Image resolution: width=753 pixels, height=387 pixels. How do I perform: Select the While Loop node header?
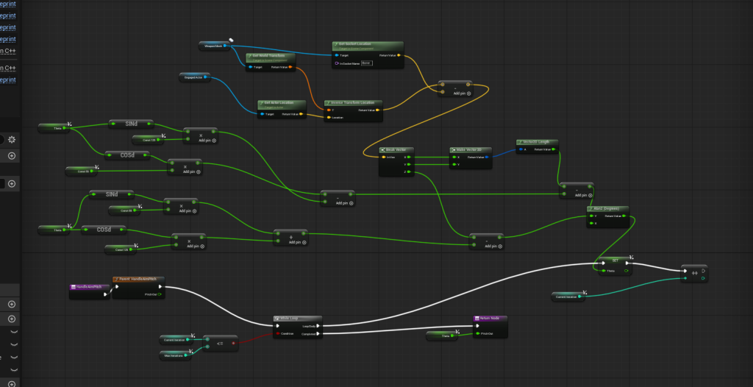coord(298,319)
